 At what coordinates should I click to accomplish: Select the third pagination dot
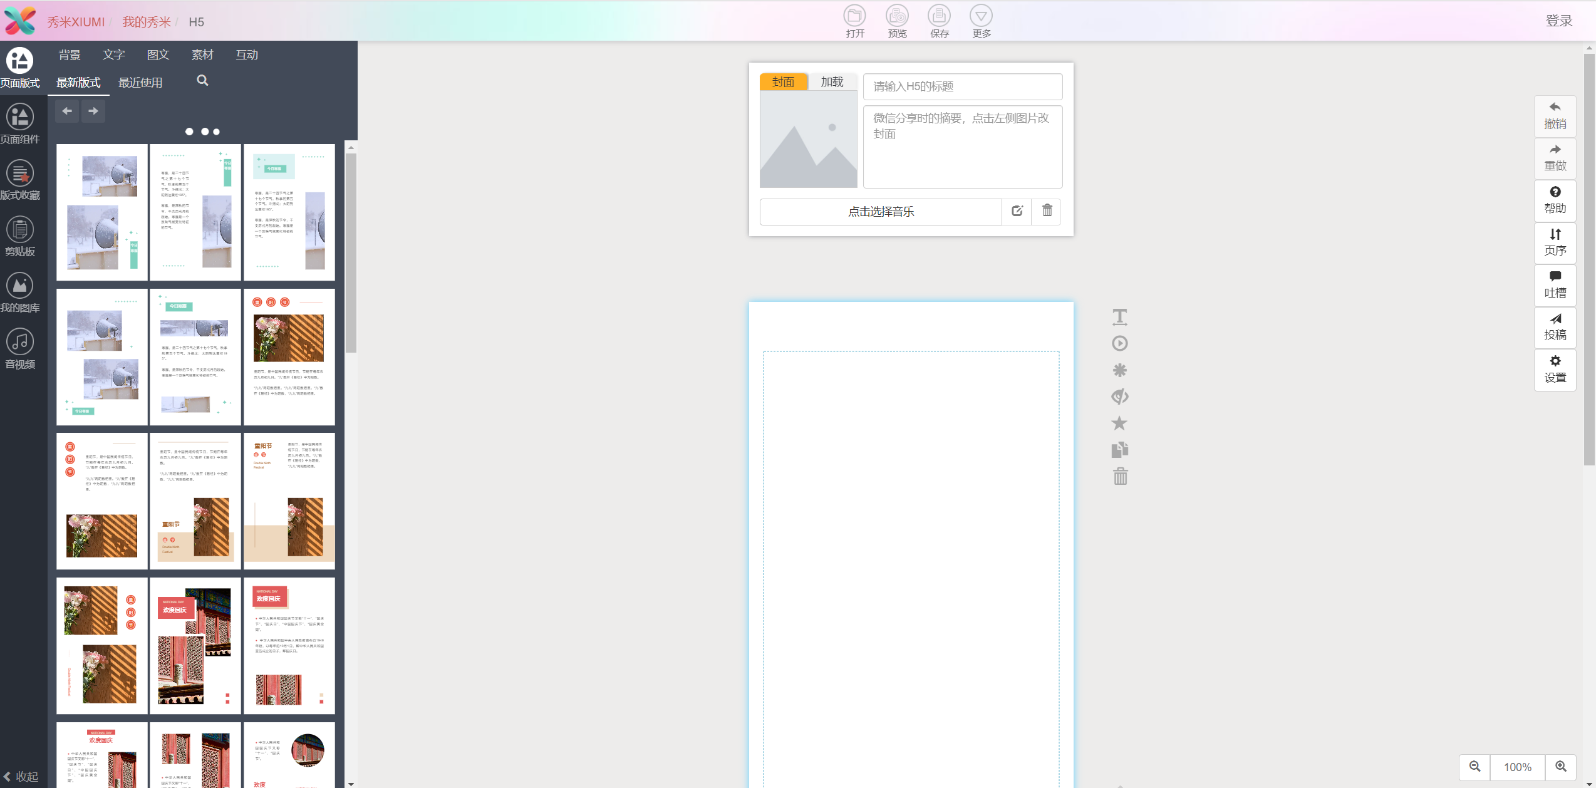pos(216,132)
